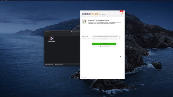Click the second Eclipse Installer item in Finder path bar
Screen dimensions: 173x97
click(59, 64)
